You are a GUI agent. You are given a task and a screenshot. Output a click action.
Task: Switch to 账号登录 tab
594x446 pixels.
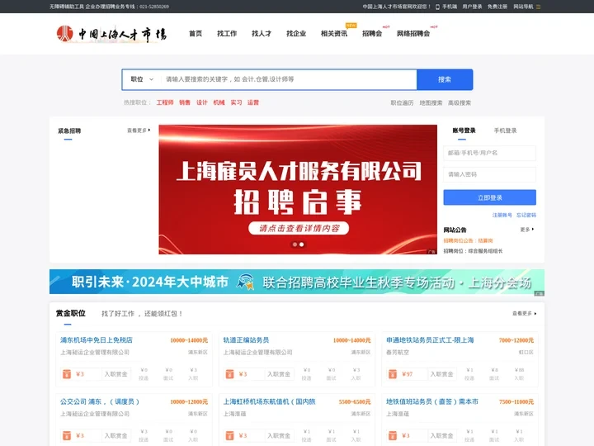[x=464, y=130]
